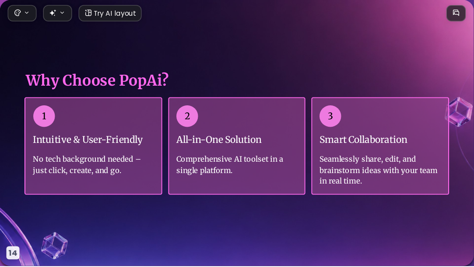The image size is (474, 267).
Task: Select the 'Smart Collaboration' title
Action: tap(363, 140)
